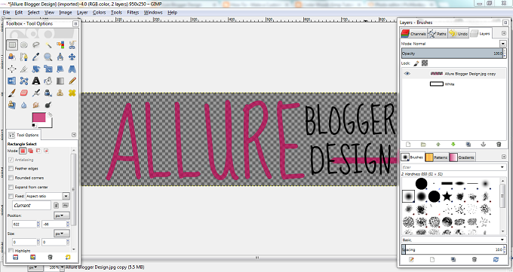Select the Perspective tool
Screen dimensions: 513x272
point(72,69)
